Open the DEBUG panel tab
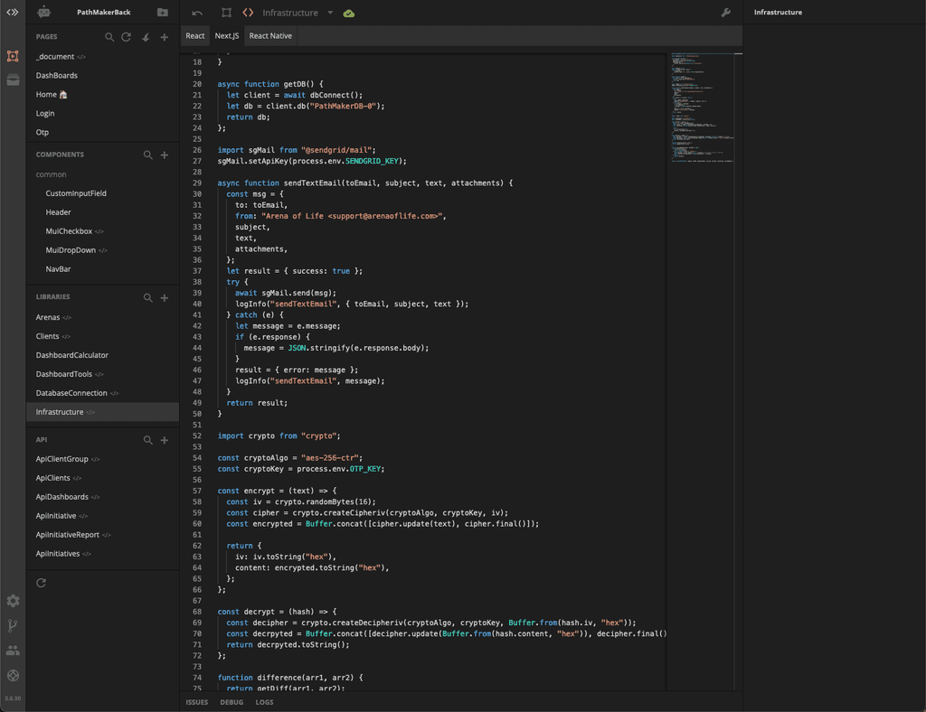Screen dimensions: 926x712 pyautogui.click(x=231, y=702)
